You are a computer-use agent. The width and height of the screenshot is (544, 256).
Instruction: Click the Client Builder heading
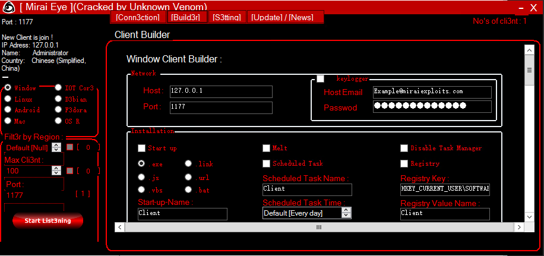(x=143, y=35)
